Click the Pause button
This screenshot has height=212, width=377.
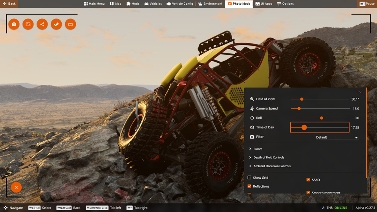(x=367, y=4)
